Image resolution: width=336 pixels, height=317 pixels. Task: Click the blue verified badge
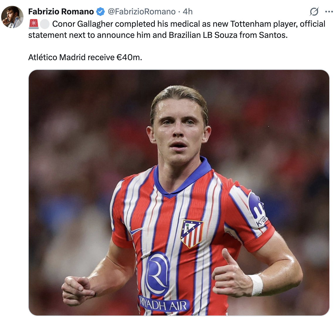pos(100,11)
